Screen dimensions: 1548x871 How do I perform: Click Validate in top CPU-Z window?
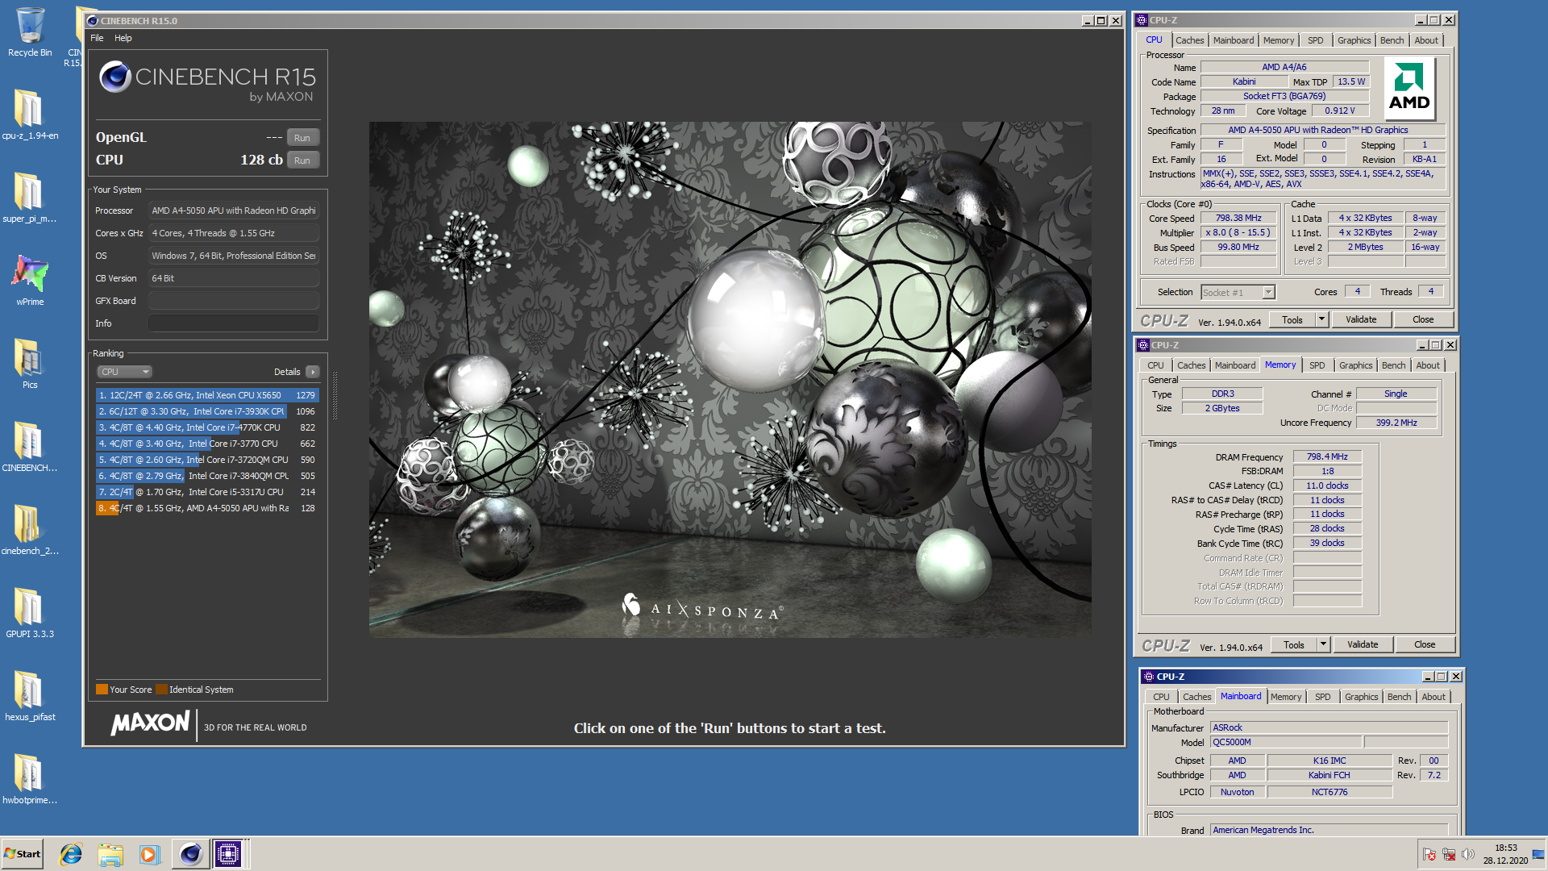tap(1361, 320)
